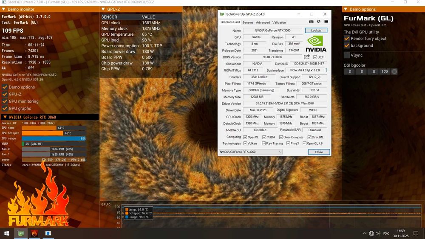
Task: Click the 109 FPS readout
Action: point(12,31)
